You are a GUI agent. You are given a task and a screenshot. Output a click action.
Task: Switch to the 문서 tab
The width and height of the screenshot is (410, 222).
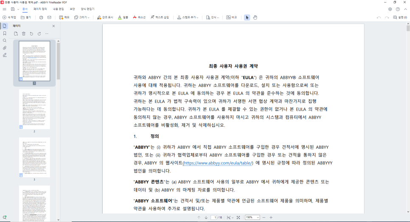pos(25,9)
